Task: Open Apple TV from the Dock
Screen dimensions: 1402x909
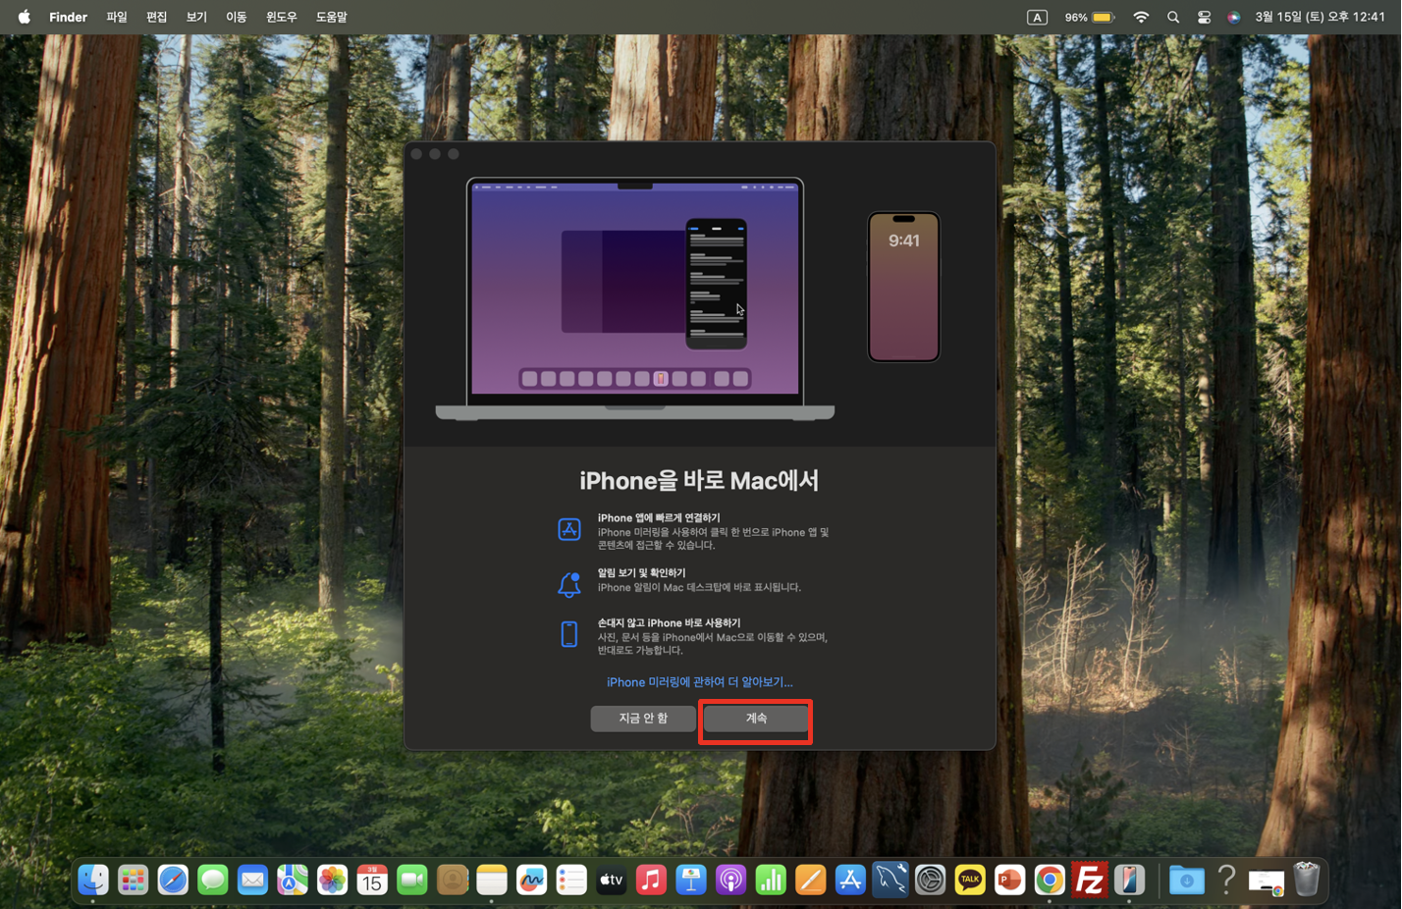Action: (612, 881)
